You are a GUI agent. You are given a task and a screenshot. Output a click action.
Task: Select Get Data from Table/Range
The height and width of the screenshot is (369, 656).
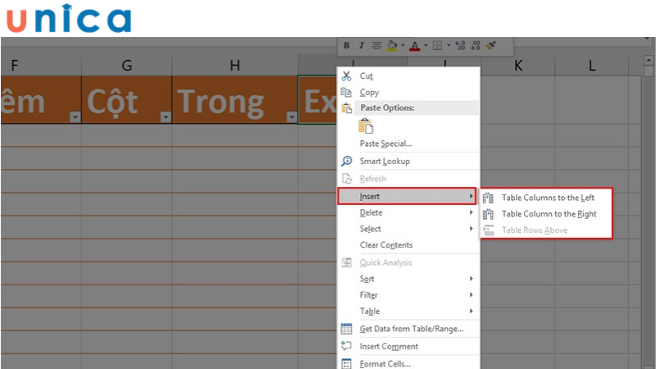point(411,329)
